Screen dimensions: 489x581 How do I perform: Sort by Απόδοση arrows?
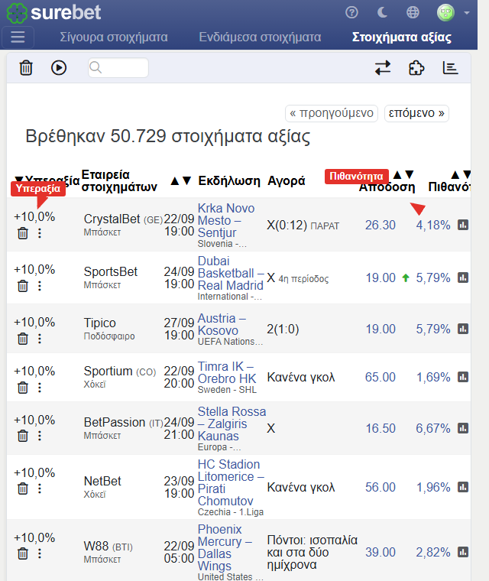click(x=403, y=174)
